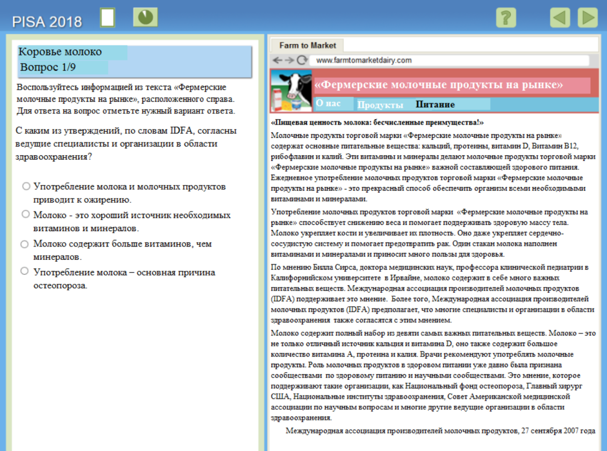Image resolution: width=607 pixels, height=451 pixels.
Task: Click the browser forward arrow
Action: pos(290,60)
